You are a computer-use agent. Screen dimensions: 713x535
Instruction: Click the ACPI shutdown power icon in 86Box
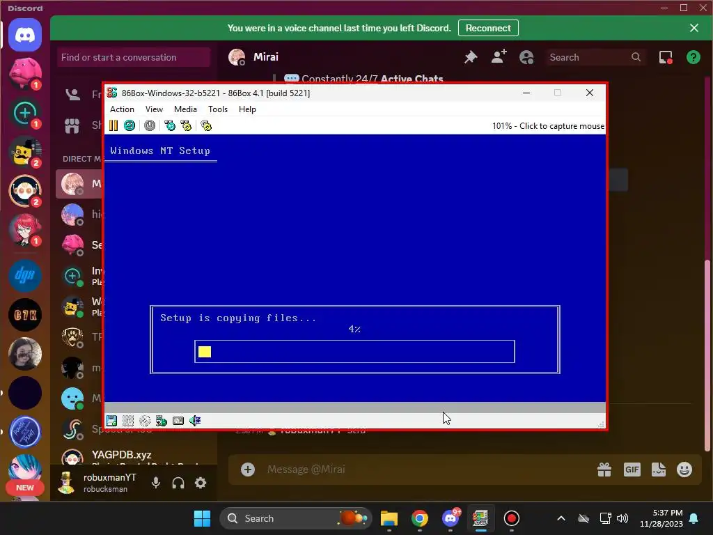point(150,125)
